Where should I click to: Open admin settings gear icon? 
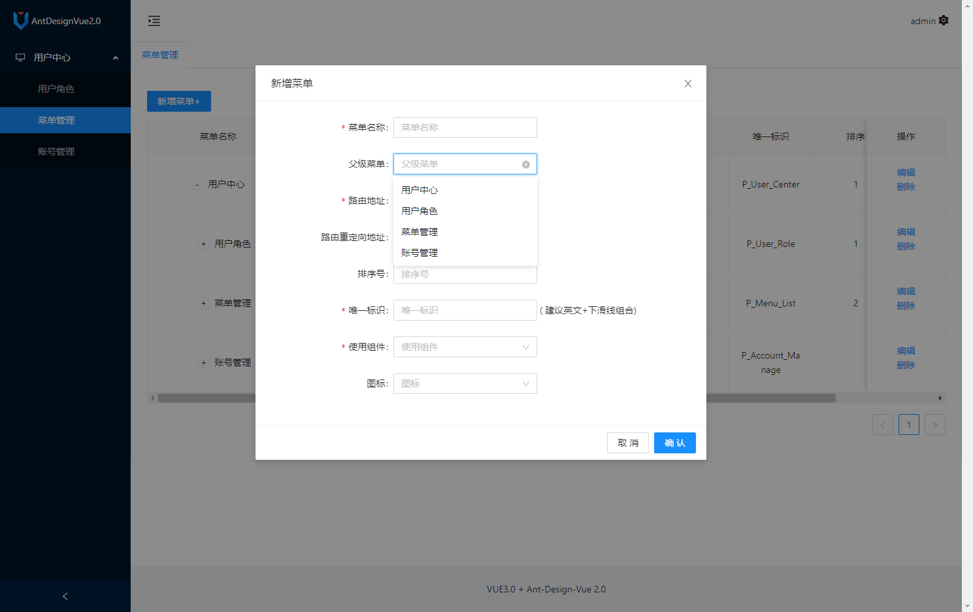pos(944,20)
